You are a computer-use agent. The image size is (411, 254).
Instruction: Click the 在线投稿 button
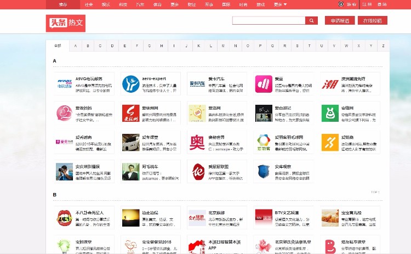(x=373, y=20)
